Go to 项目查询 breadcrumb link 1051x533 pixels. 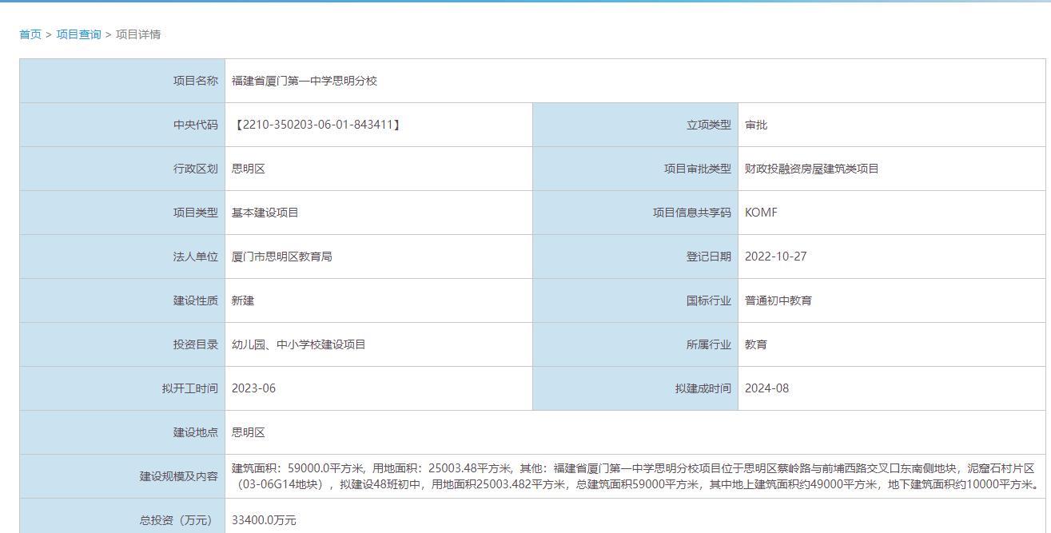(x=78, y=34)
